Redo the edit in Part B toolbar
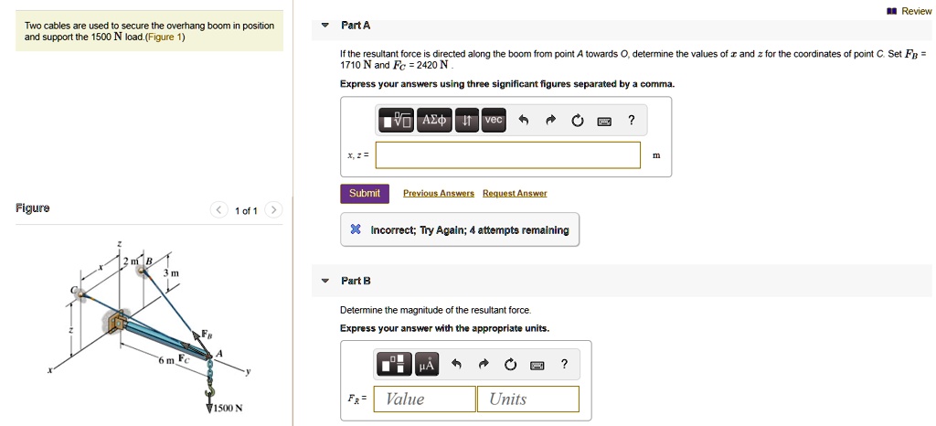The height and width of the screenshot is (426, 936). pos(484,364)
